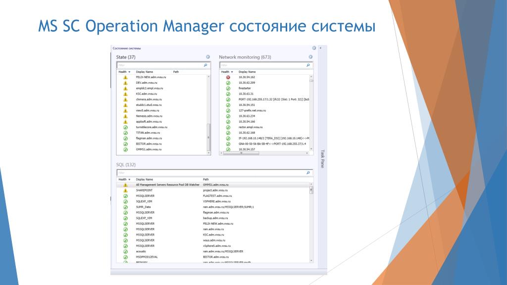Image resolution: width=507 pixels, height=285 pixels.
Task: Open the dashboard settings gear beside Task Pane
Action: pos(314,48)
